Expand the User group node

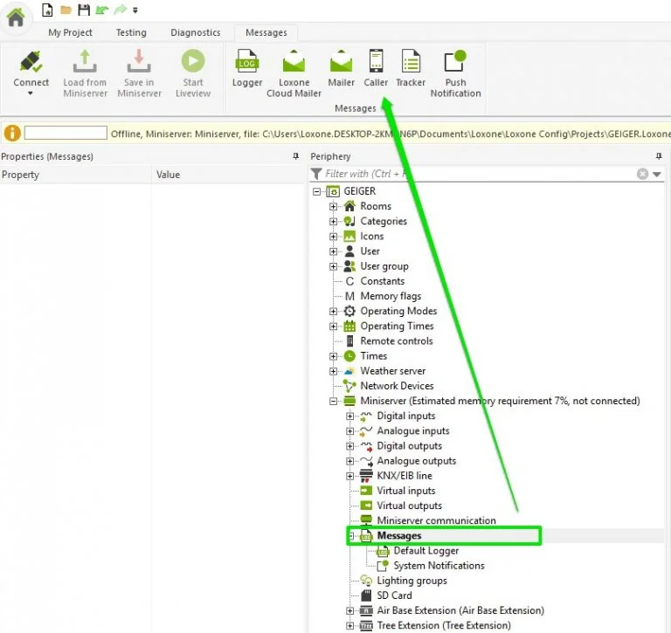tap(334, 266)
